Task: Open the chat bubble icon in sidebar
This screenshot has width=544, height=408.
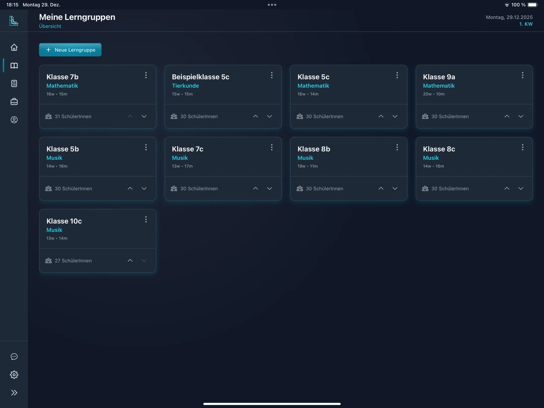Action: [x=14, y=356]
